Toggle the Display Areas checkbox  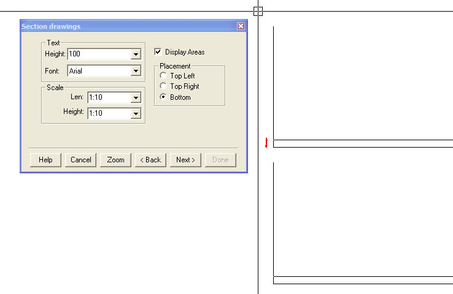pos(158,52)
